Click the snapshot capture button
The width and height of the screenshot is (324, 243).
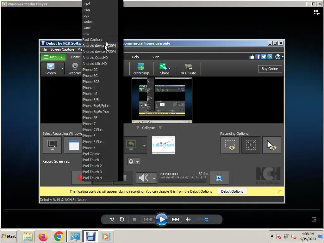point(219,178)
